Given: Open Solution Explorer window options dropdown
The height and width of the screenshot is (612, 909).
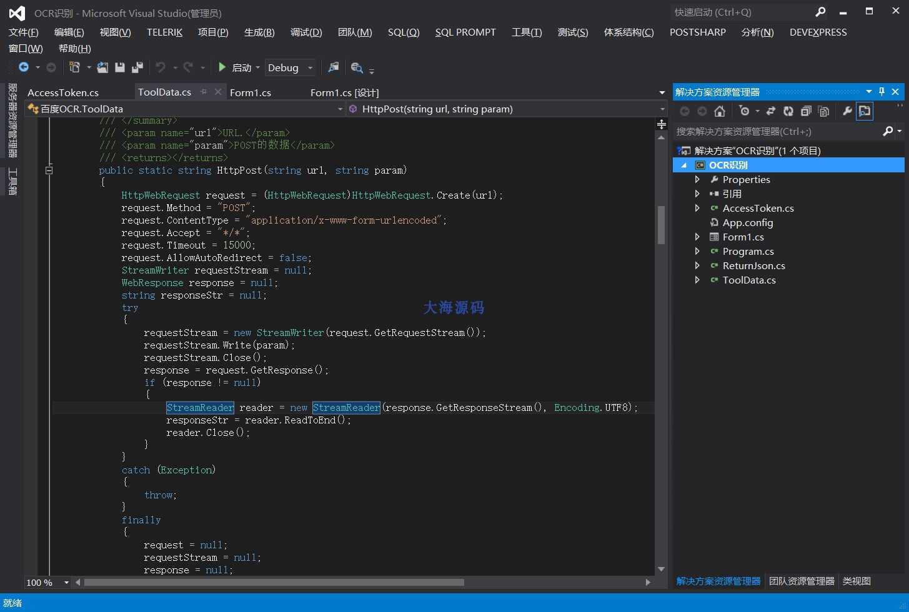Looking at the screenshot, I should click(868, 91).
